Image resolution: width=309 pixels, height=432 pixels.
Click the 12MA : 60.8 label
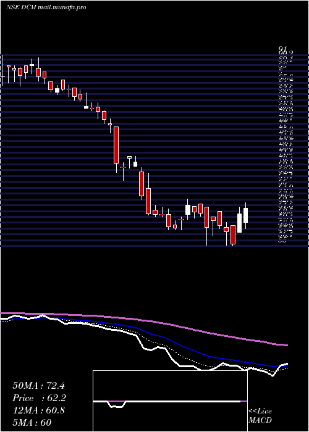pyautogui.click(x=38, y=410)
